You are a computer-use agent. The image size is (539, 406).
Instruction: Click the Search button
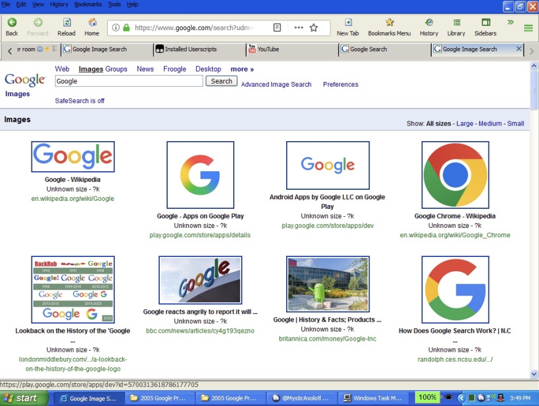click(221, 81)
